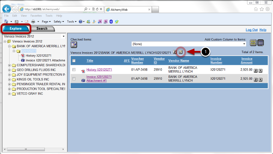Click second OneNote linked notes icon

(x=106, y=22)
